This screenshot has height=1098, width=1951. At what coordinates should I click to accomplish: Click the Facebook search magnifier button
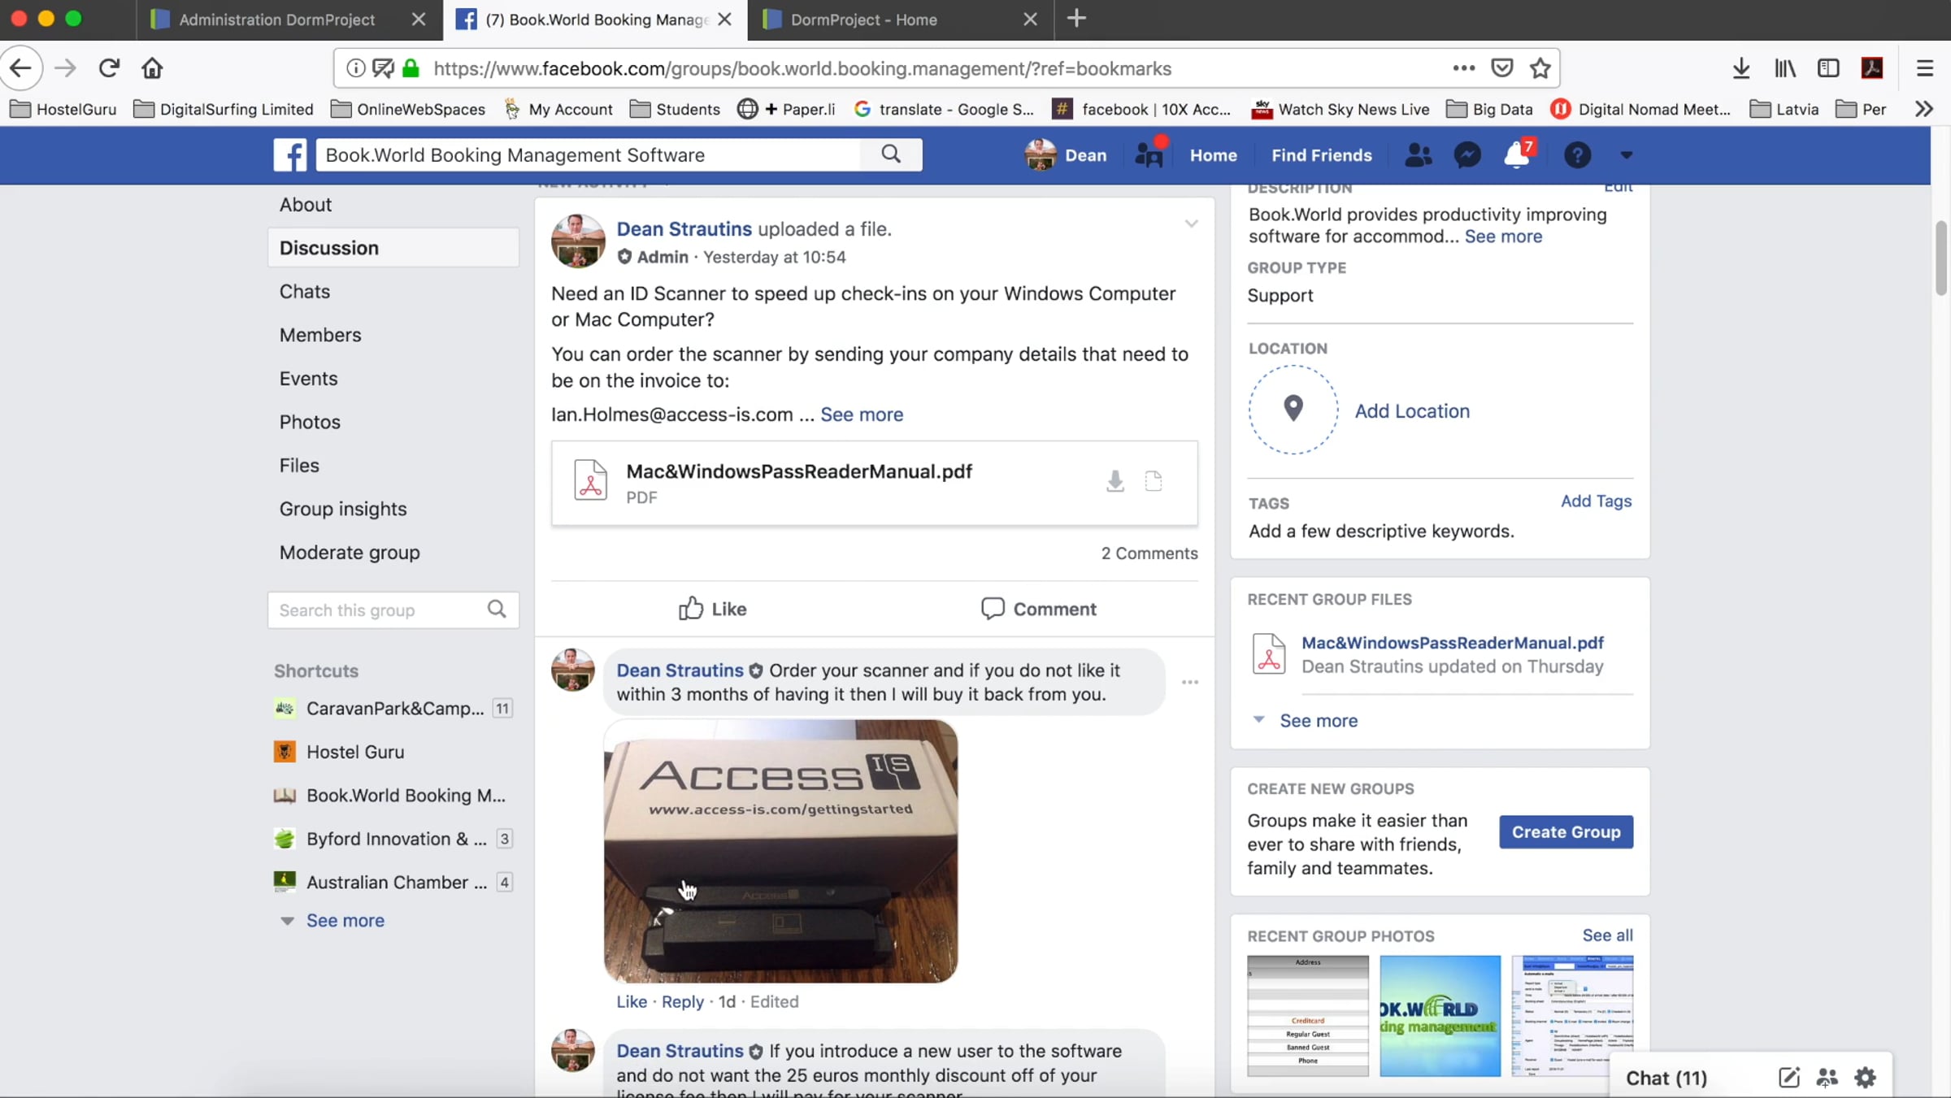click(891, 154)
